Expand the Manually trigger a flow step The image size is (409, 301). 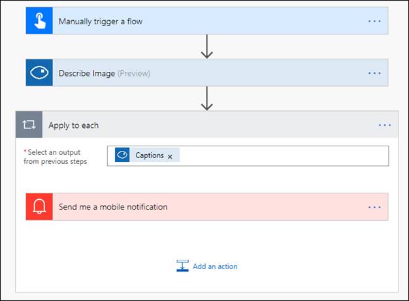click(x=196, y=21)
